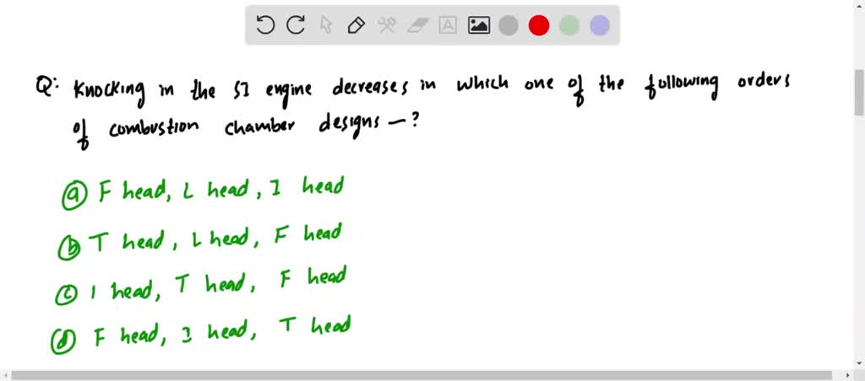Pick the lavender purple color swatch
Screen dimensions: 865x381
pos(600,25)
